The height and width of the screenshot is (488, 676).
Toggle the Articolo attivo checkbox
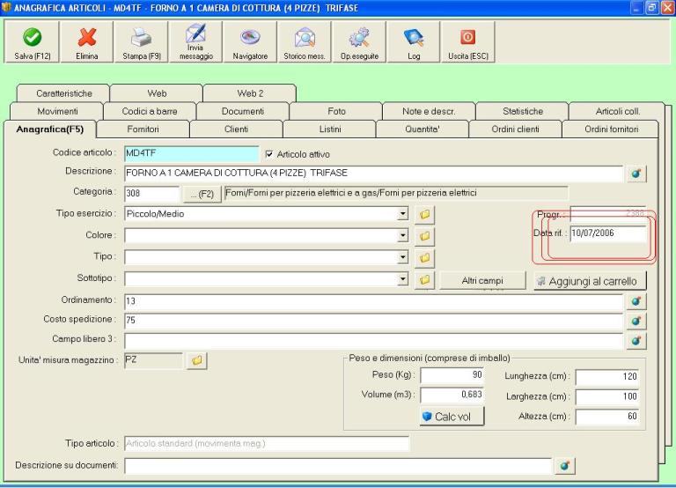[x=269, y=154]
